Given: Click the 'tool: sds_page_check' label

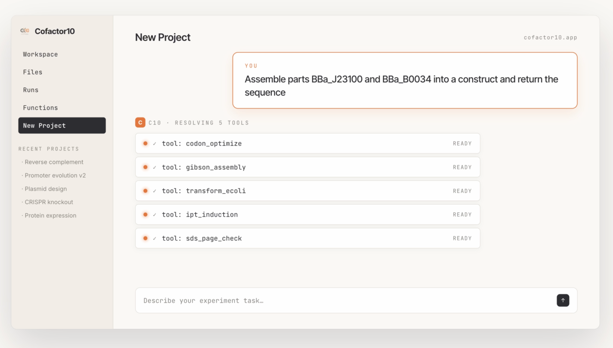Looking at the screenshot, I should [202, 238].
